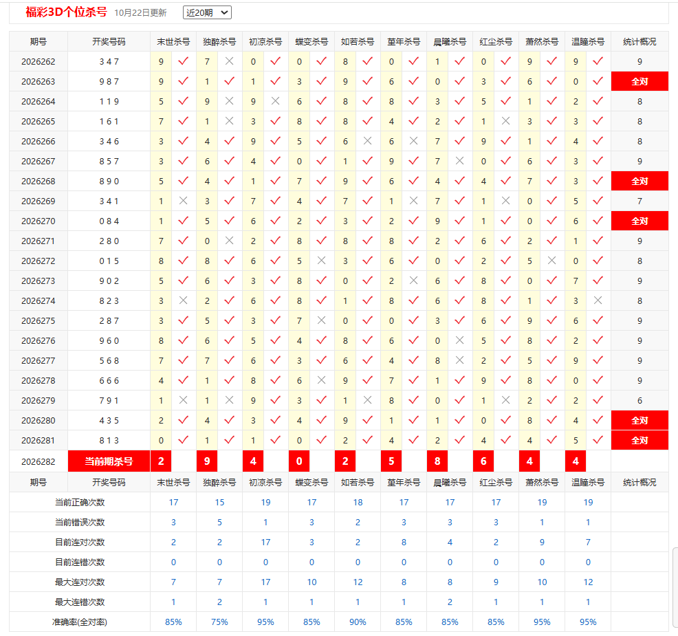Click 红尘杀号 current kill number 6
Screen dimensions: 678x636
click(483, 461)
